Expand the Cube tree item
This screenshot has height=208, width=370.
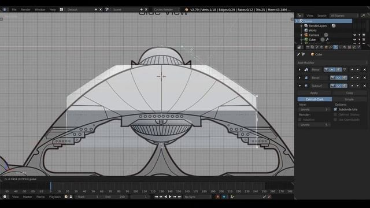pyautogui.click(x=302, y=40)
